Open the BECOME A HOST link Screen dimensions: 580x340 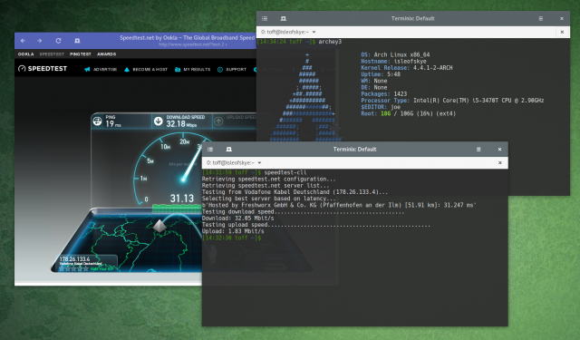click(x=150, y=69)
